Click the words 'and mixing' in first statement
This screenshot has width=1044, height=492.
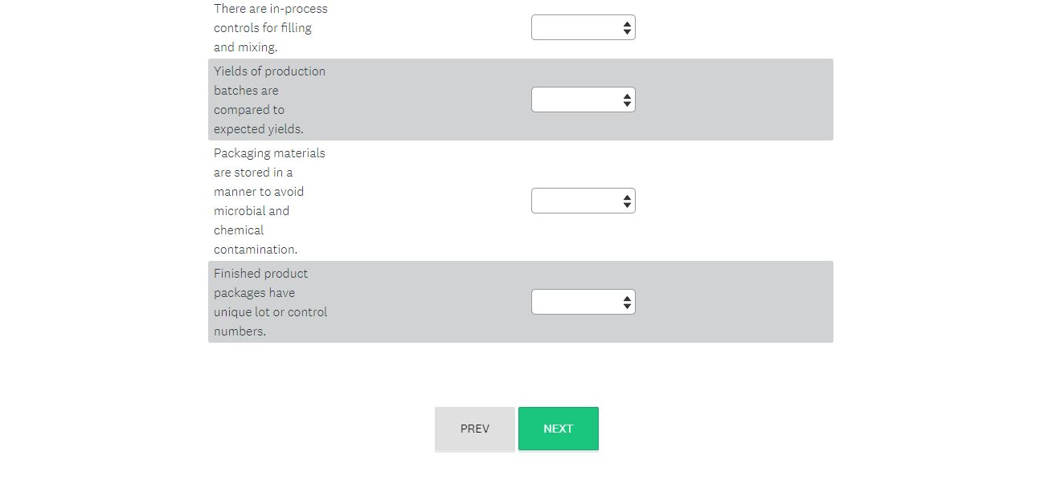pos(245,47)
